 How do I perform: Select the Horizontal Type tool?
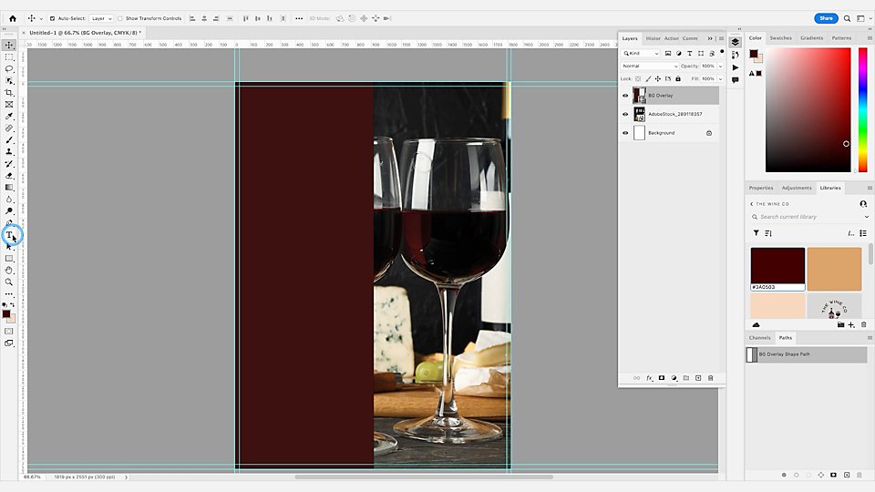(x=9, y=235)
